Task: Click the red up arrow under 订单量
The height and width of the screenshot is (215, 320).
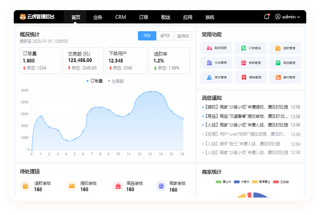Action: pyautogui.click(x=24, y=68)
